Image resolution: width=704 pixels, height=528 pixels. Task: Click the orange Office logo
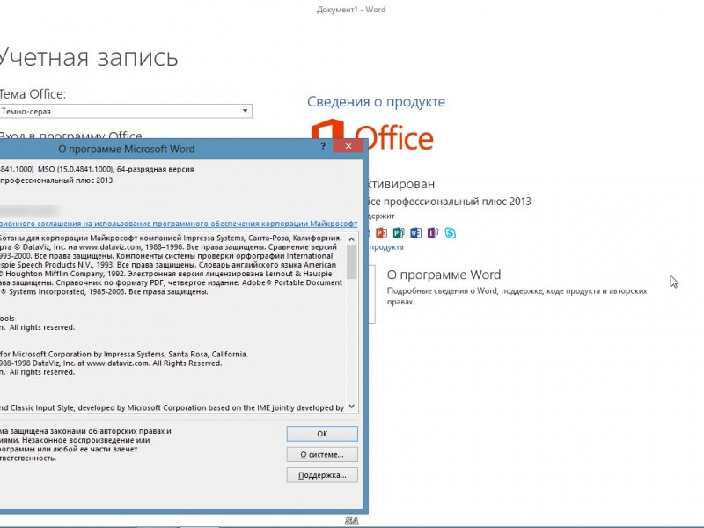[372, 135]
